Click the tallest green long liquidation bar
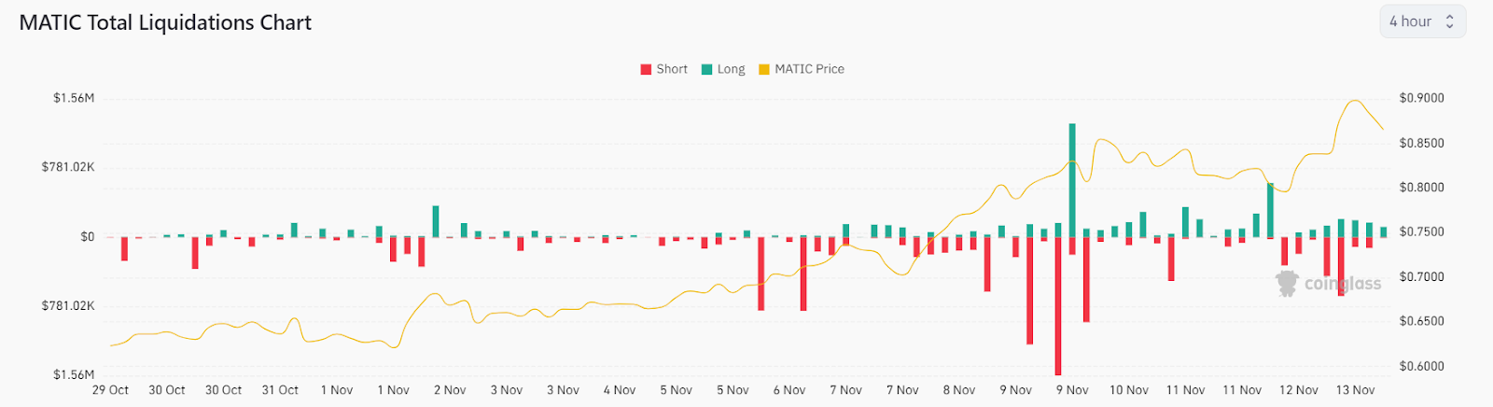This screenshot has height=407, width=1493. pos(1072,177)
